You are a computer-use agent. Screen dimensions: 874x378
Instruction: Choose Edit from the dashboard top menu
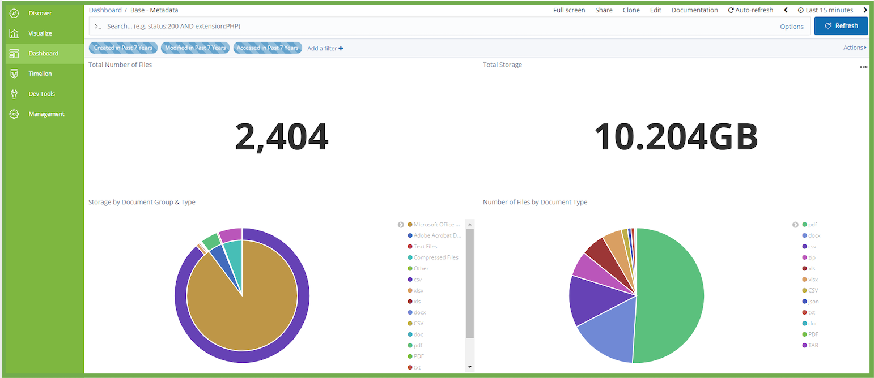coord(655,10)
